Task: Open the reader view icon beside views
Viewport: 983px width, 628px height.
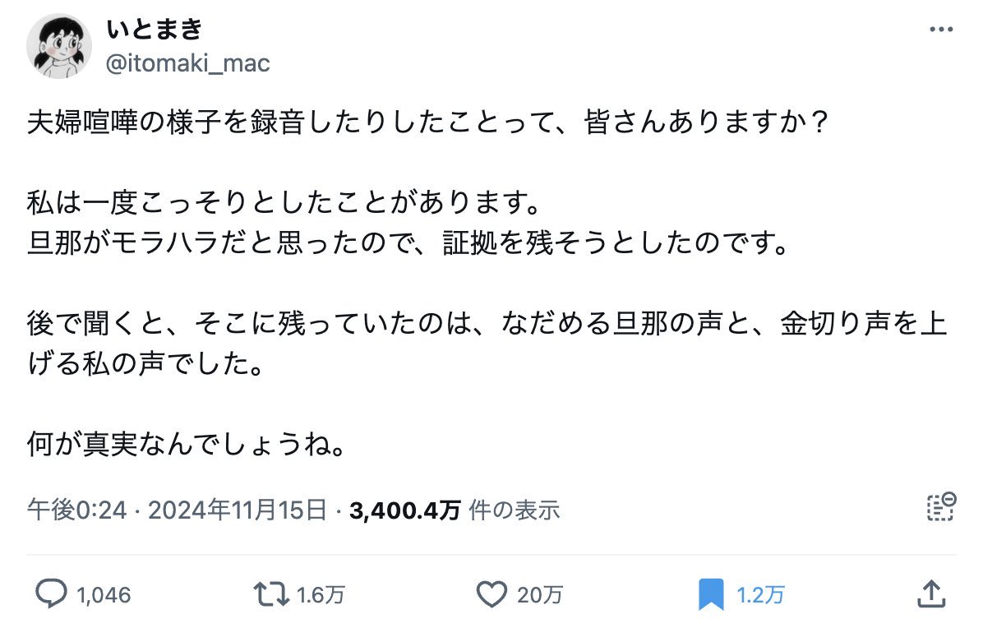Action: [x=939, y=508]
